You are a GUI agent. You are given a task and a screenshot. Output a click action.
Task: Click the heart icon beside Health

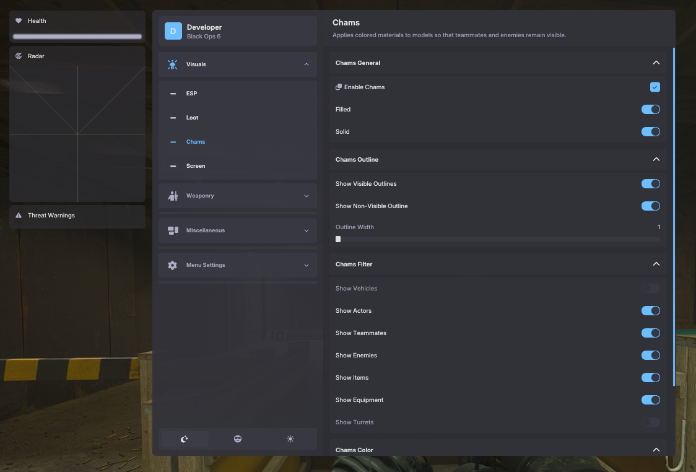[x=19, y=21]
